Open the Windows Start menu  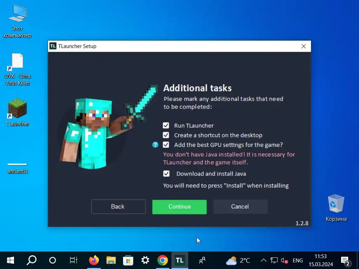coord(10,260)
